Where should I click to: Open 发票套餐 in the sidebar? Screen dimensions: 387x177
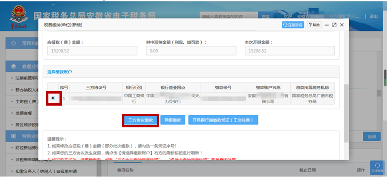(24, 113)
